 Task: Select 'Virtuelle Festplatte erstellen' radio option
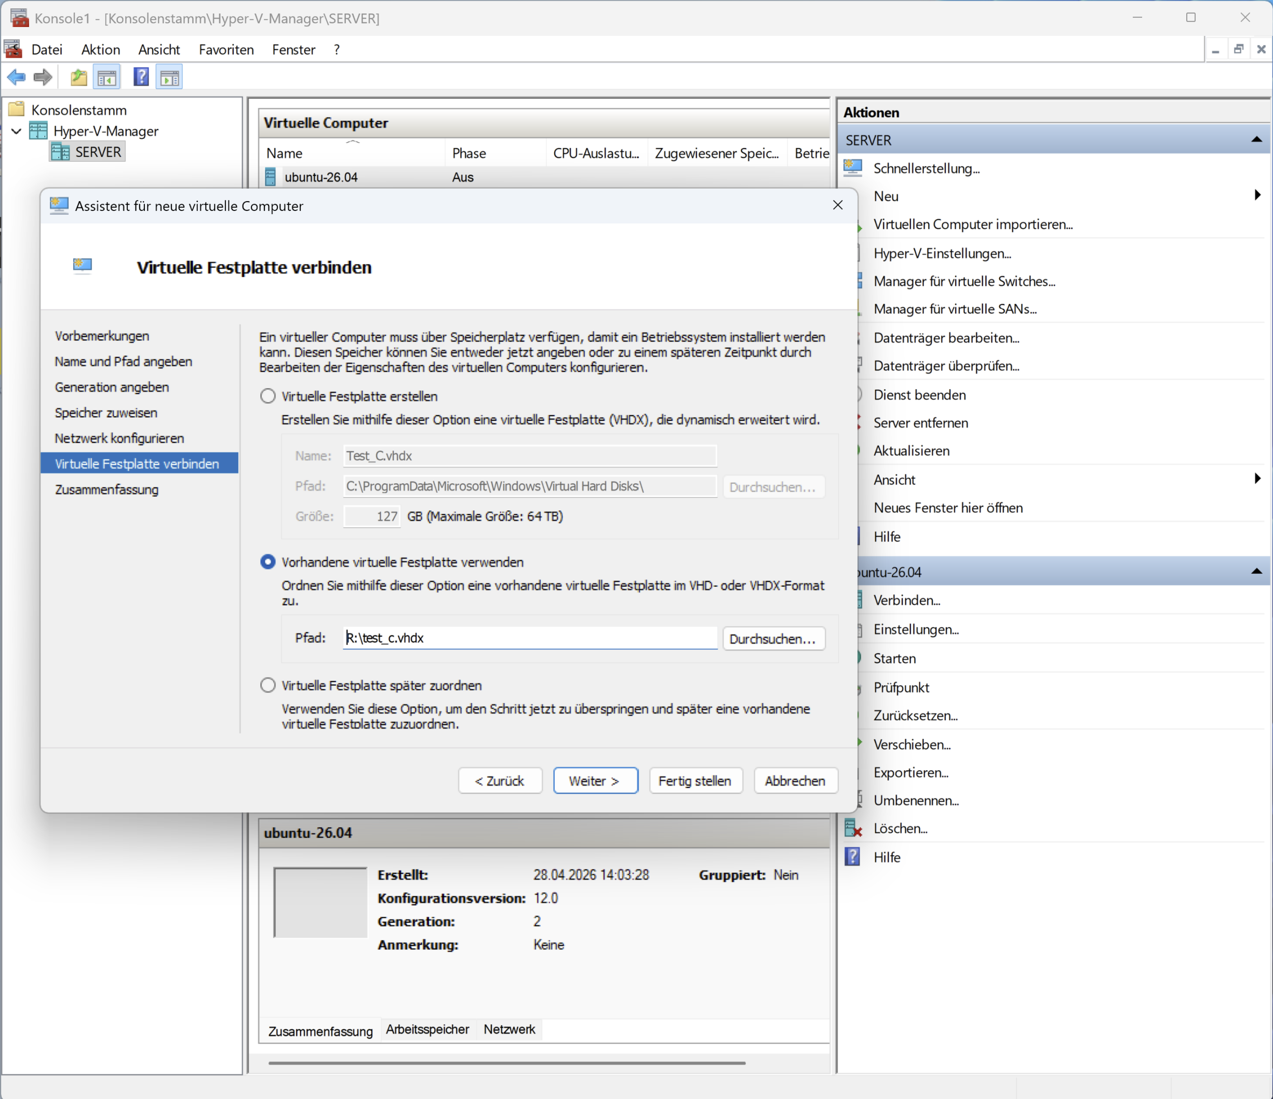[x=268, y=396]
